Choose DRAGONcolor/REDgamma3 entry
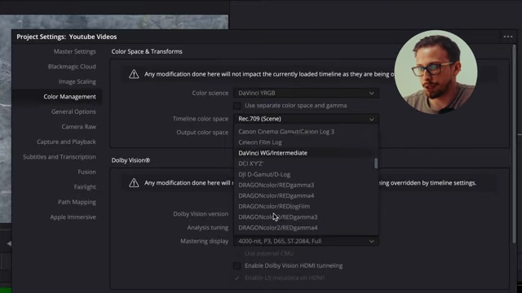Image resolution: width=522 pixels, height=293 pixels. click(276, 185)
